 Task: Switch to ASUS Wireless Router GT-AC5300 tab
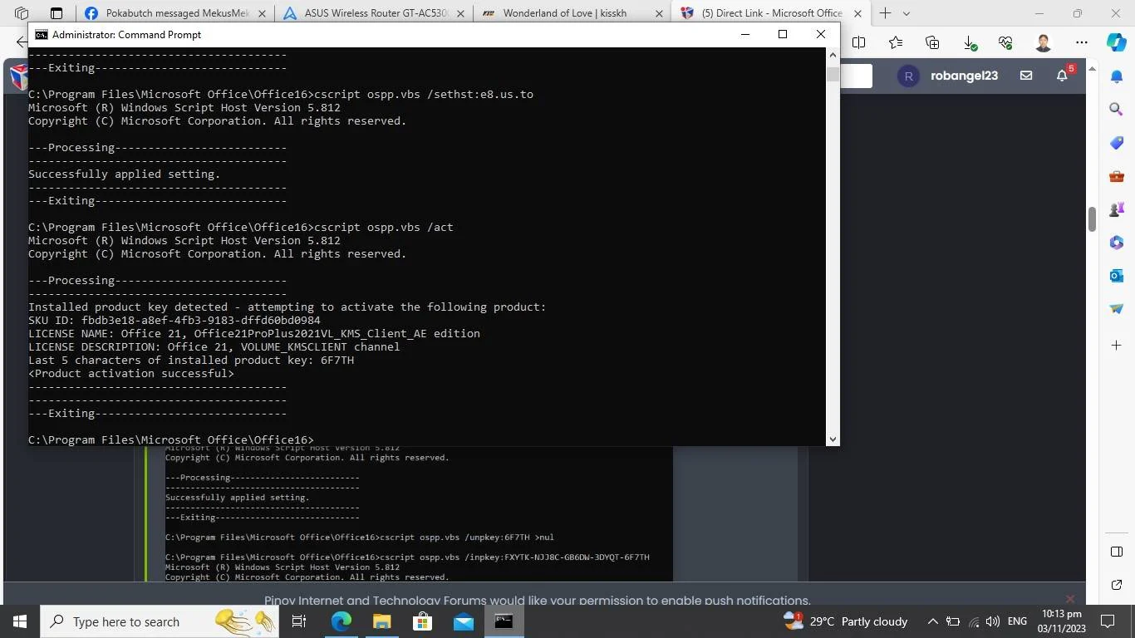click(374, 13)
